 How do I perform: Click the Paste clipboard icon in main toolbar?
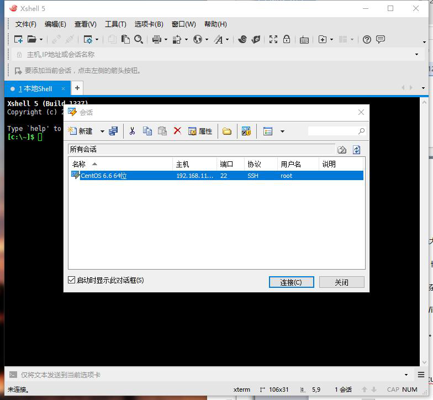click(x=125, y=39)
